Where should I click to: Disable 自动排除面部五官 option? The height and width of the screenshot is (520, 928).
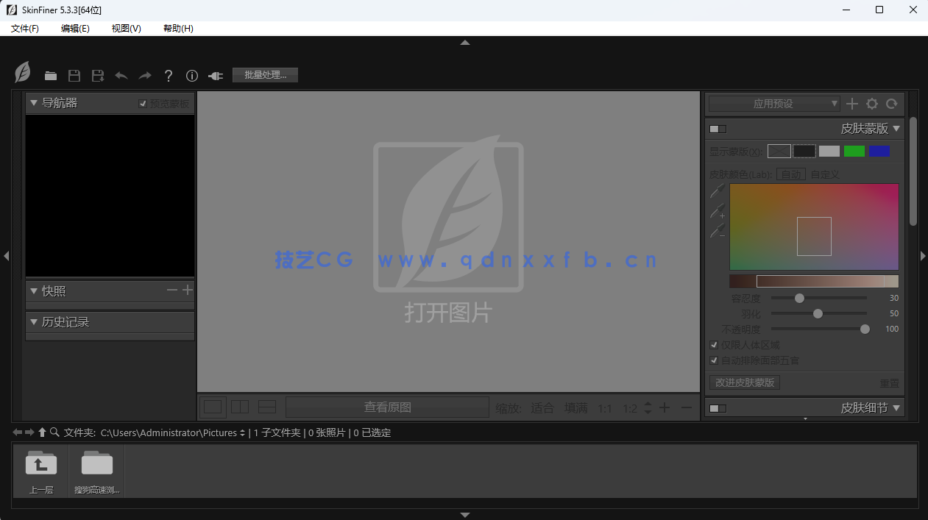[x=713, y=360]
